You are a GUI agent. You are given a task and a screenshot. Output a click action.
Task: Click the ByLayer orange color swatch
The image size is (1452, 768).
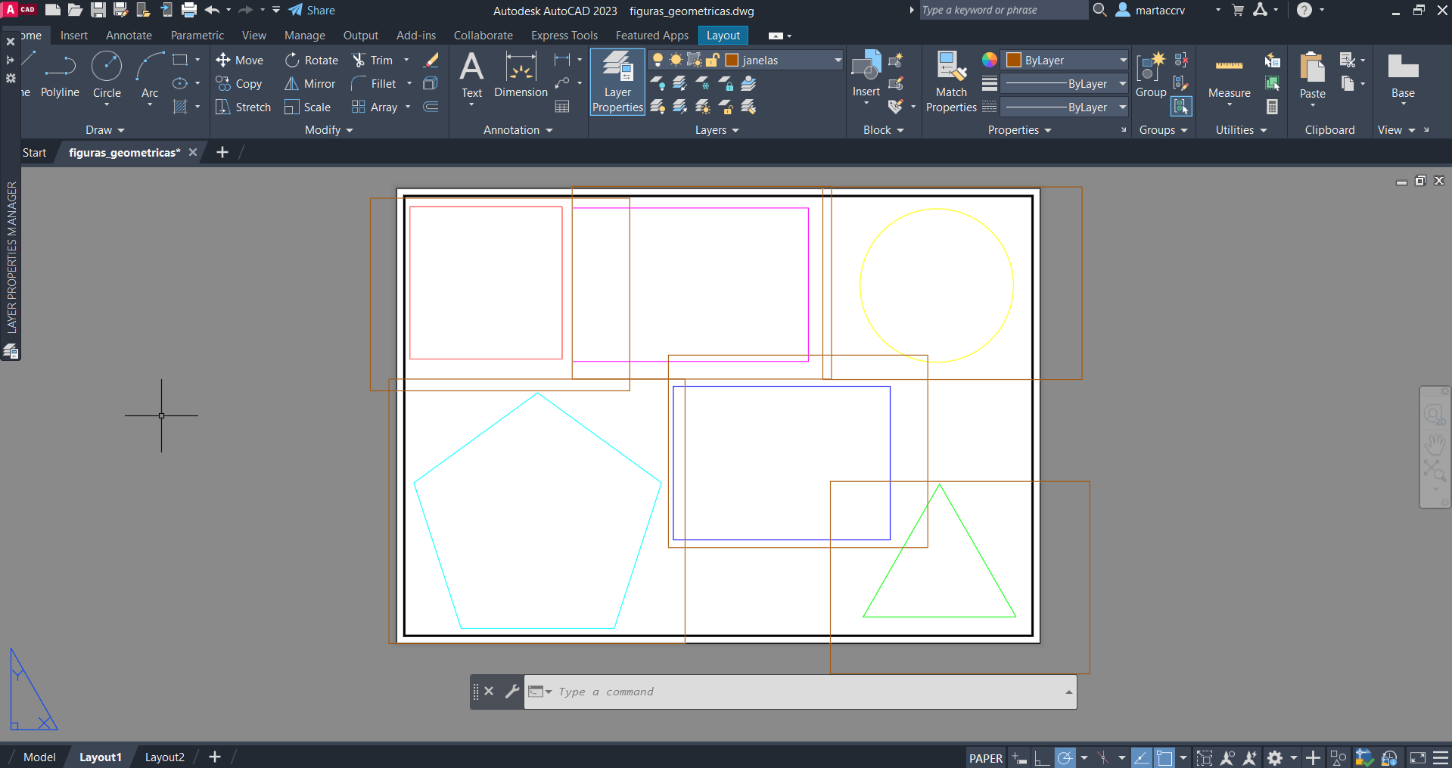[1014, 61]
